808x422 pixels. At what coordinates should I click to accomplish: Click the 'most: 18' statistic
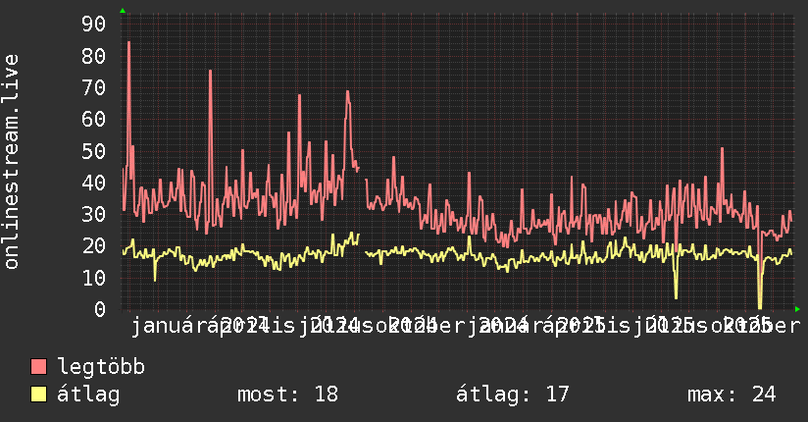click(287, 395)
